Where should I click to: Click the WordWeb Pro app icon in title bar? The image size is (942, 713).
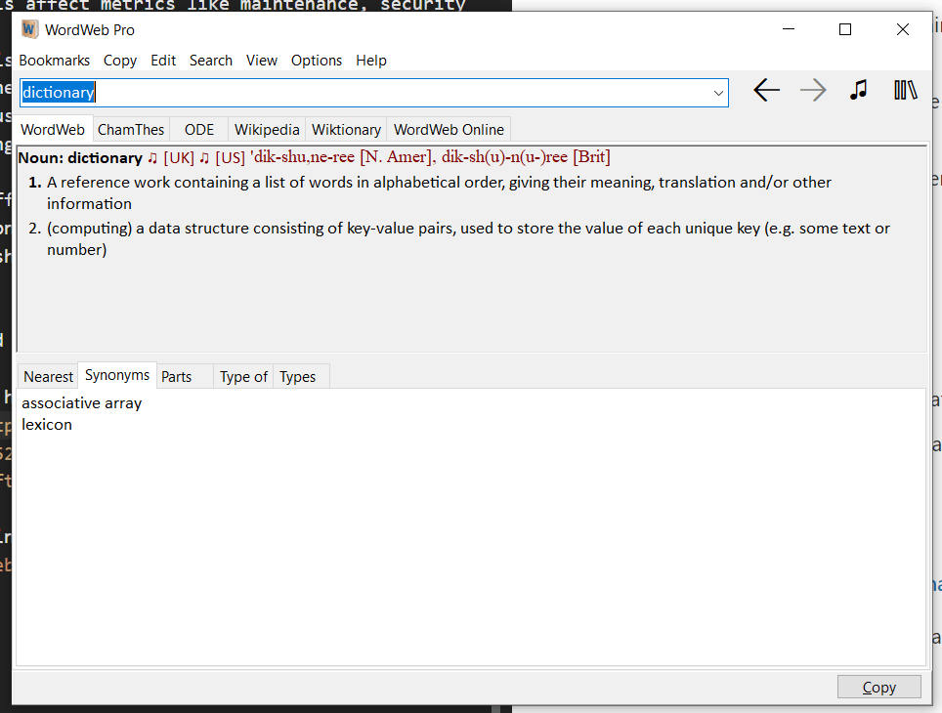coord(29,29)
